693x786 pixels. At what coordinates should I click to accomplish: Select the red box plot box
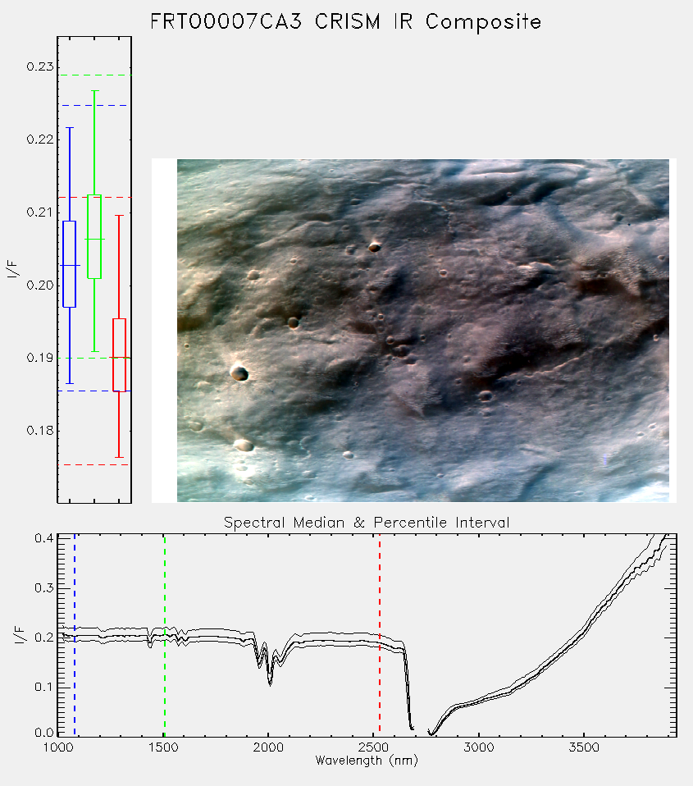119,355
